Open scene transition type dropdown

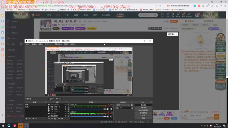coord(123,105)
